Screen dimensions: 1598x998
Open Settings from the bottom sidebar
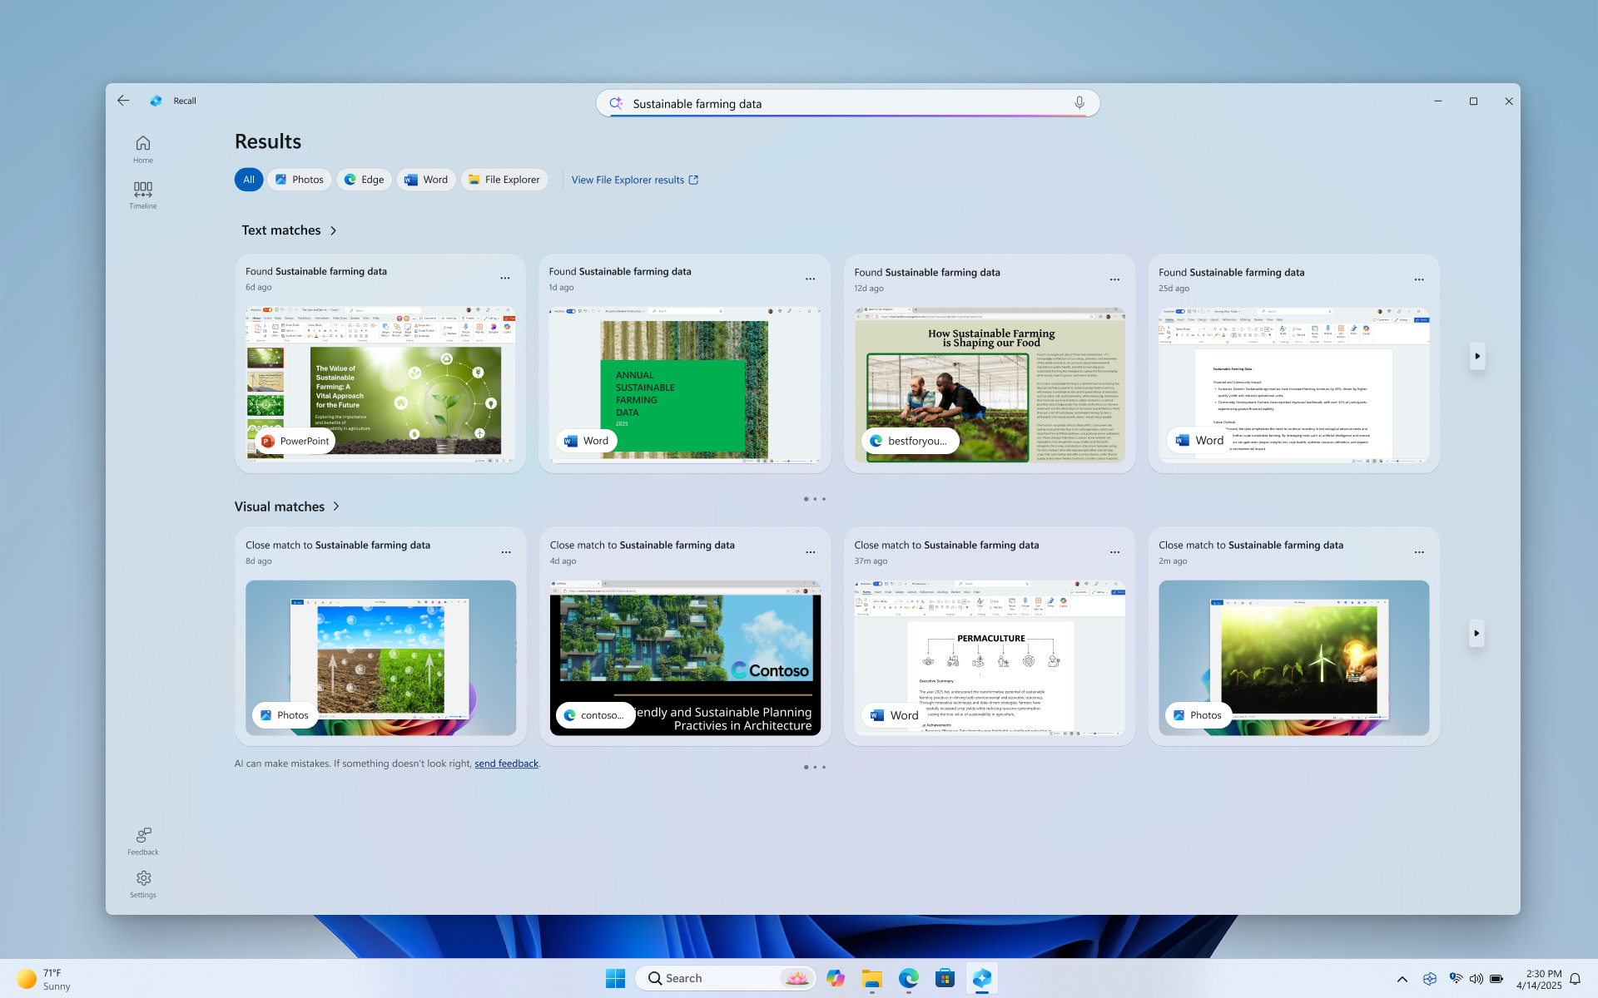coord(142,883)
